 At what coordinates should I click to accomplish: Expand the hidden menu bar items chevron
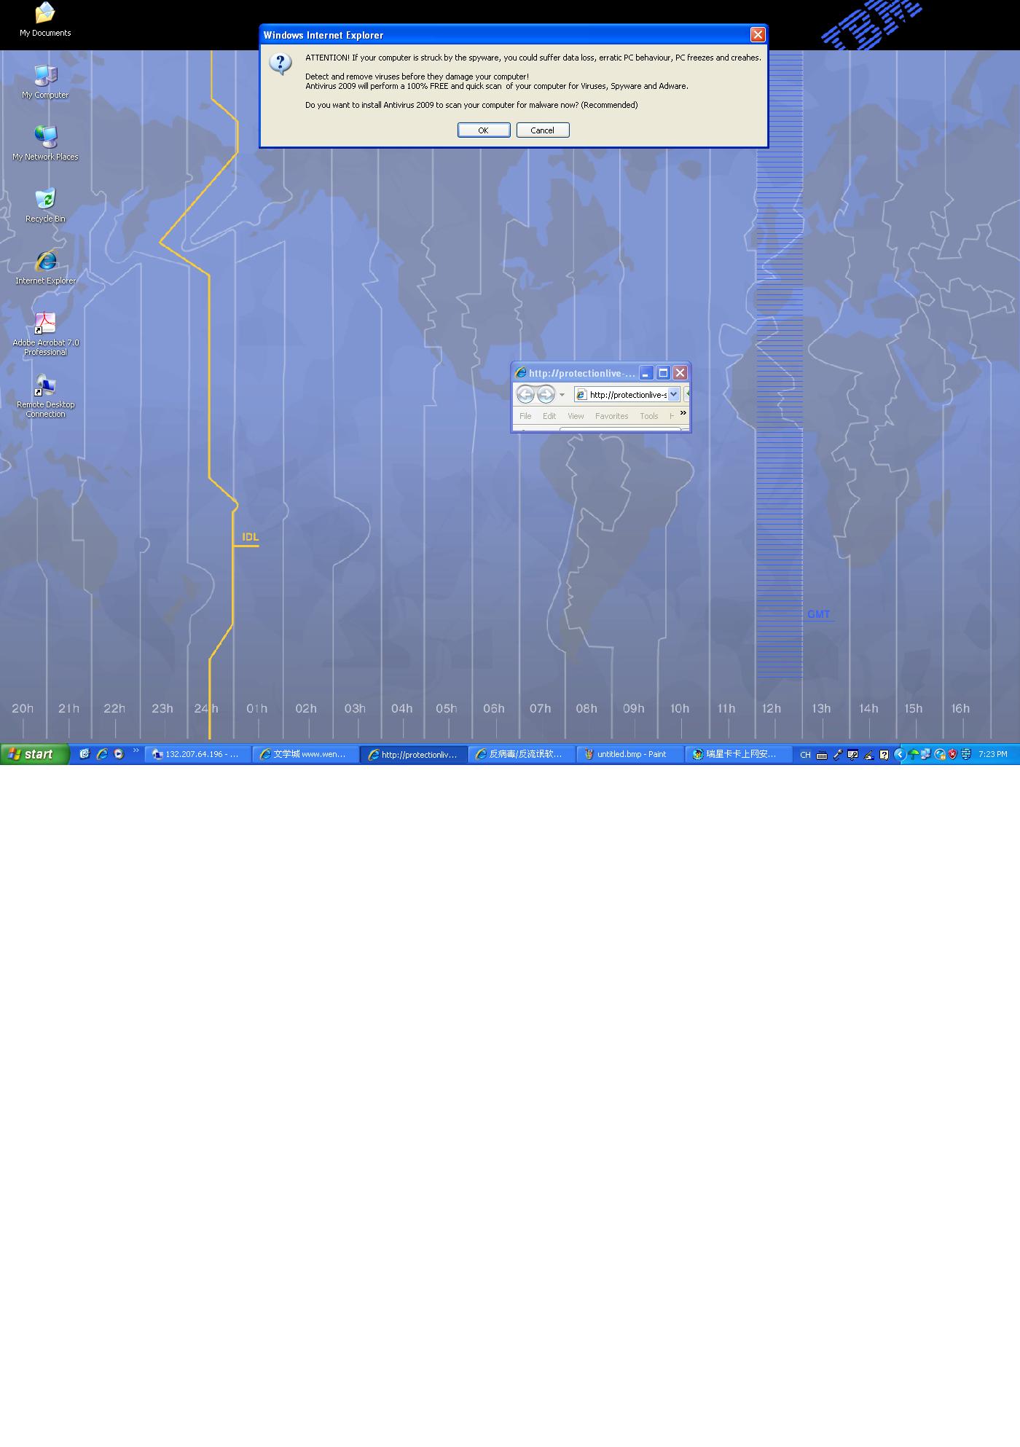point(683,413)
